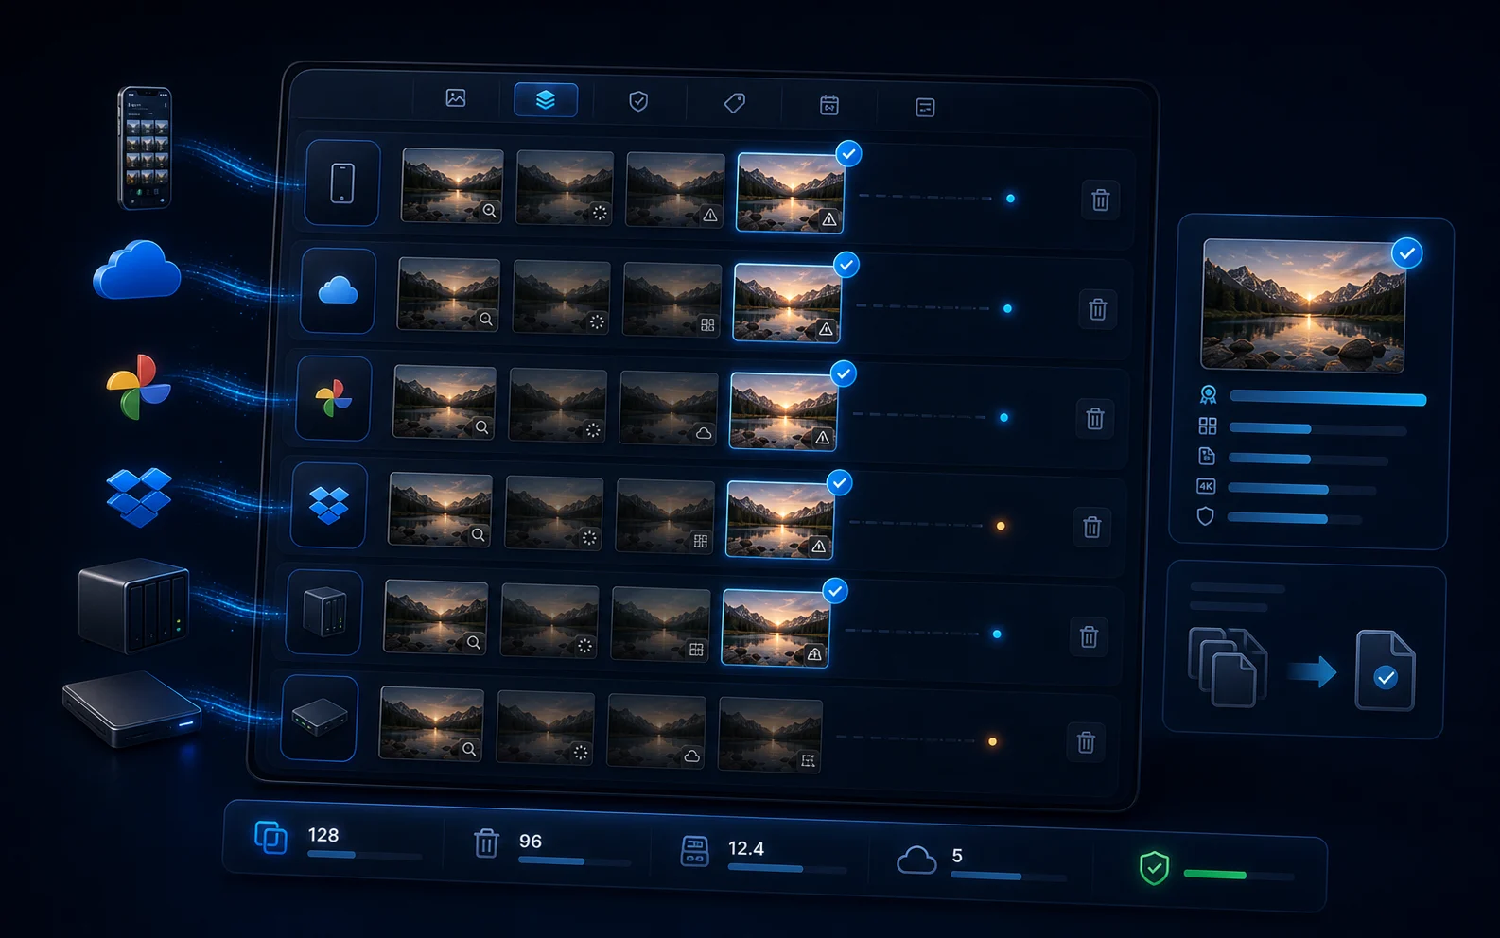This screenshot has width=1500, height=938.
Task: Click the file document icon in the preview panel
Action: pos(1207,456)
